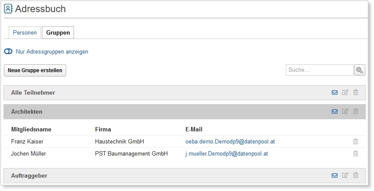Select the Gruppen tab
The height and width of the screenshot is (191, 374).
pyautogui.click(x=58, y=33)
